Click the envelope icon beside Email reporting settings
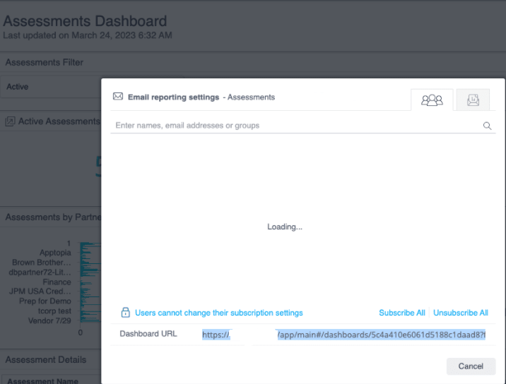Screen dimensions: 506x384 tap(118, 97)
